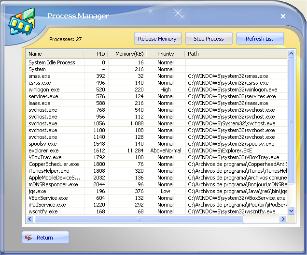
Task: Click the horizontal scrollbar thumb
Action: [x=139, y=219]
